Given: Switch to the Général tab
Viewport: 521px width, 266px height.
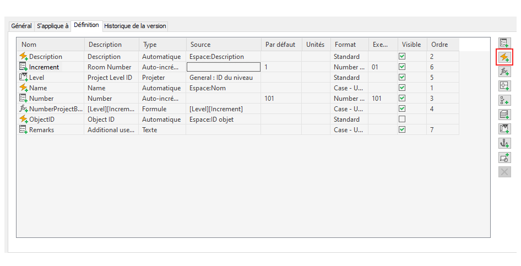Looking at the screenshot, I should (x=21, y=26).
